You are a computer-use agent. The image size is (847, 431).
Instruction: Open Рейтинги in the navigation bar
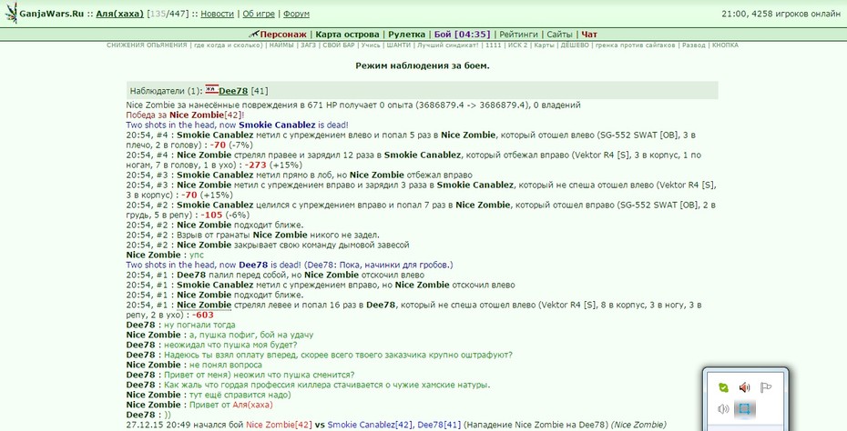(518, 35)
